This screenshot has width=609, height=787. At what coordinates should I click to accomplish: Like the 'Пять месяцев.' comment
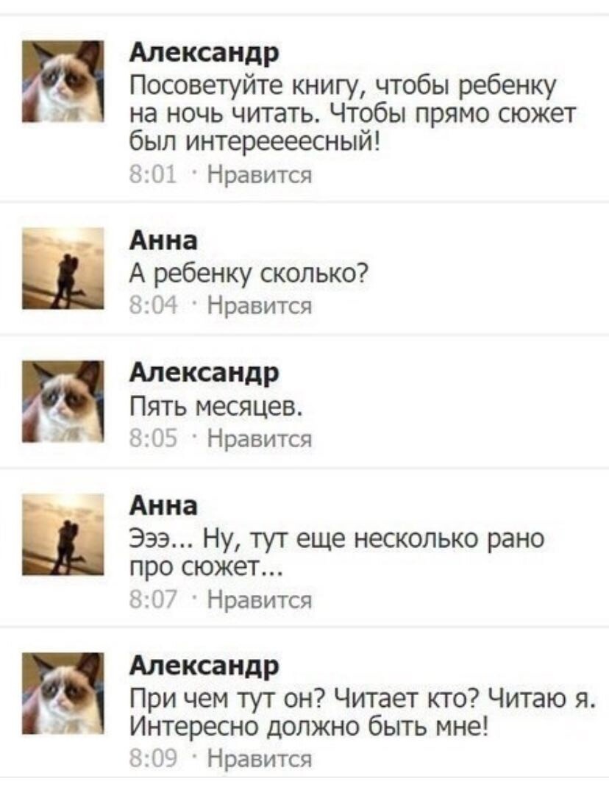coord(260,438)
